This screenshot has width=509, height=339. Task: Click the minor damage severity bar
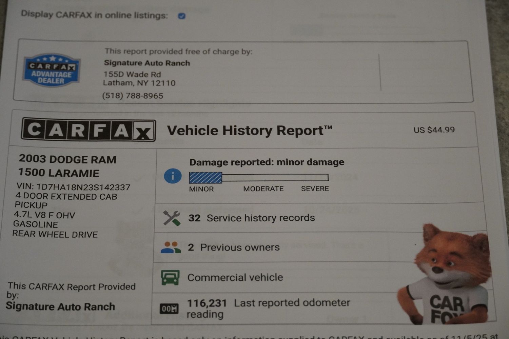tap(258, 177)
